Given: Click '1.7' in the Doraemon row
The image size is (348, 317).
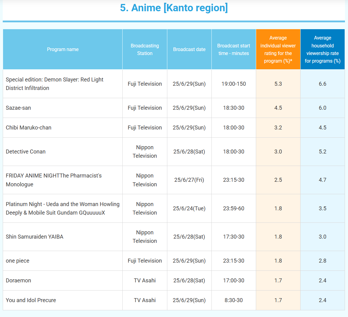Looking at the screenshot, I should (278, 281).
